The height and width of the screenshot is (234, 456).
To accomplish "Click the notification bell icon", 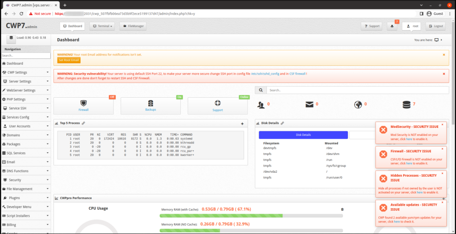I will pos(392,26).
